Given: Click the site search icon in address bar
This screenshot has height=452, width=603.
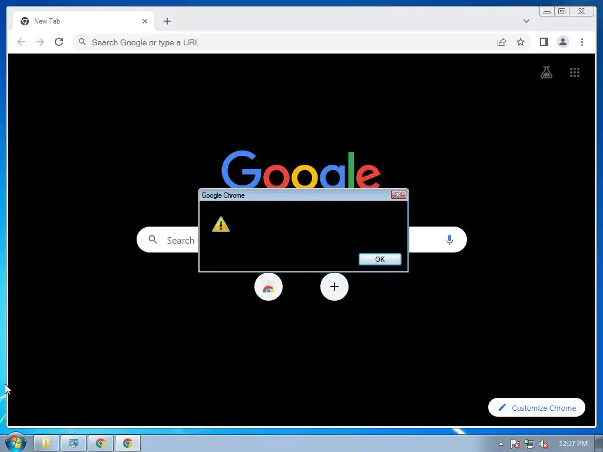Looking at the screenshot, I should (x=82, y=42).
